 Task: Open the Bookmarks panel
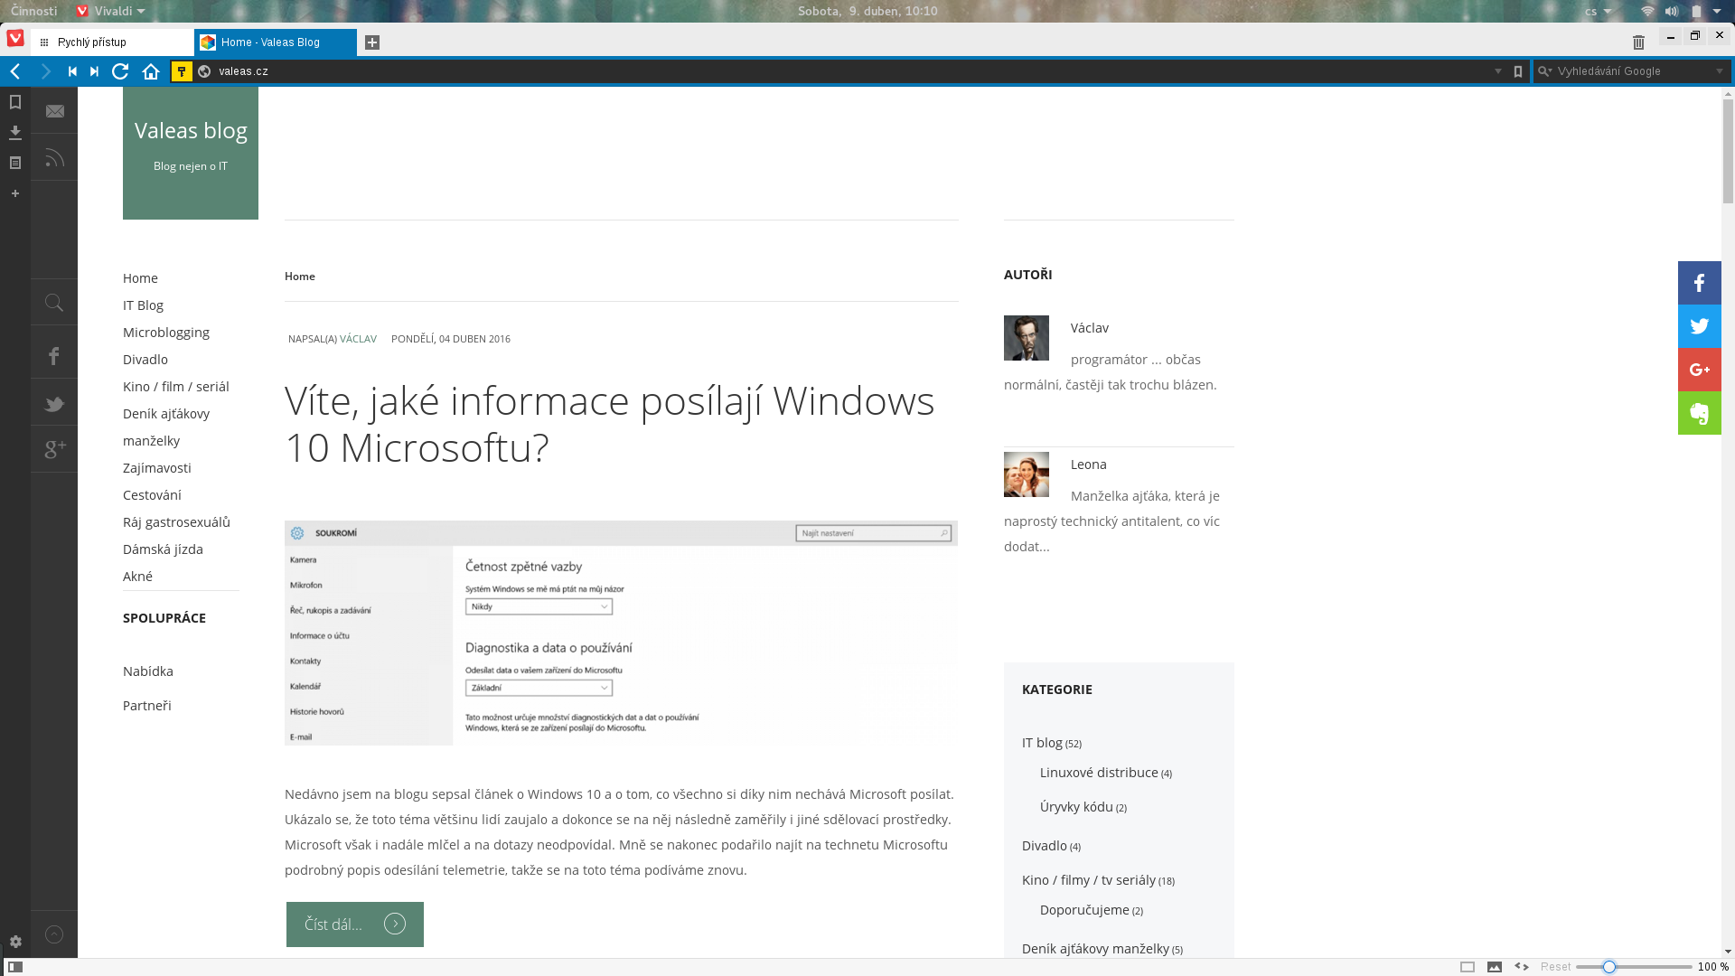coord(15,102)
